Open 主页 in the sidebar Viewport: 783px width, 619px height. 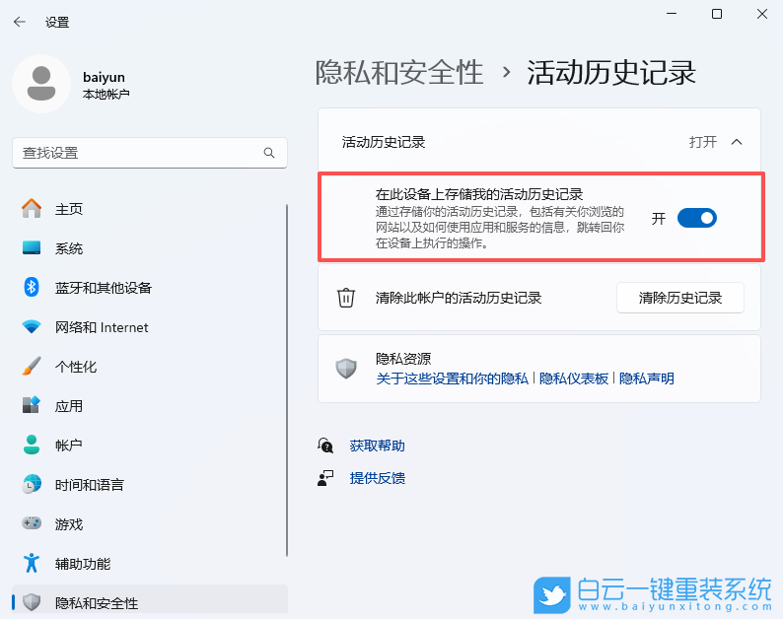pos(149,209)
